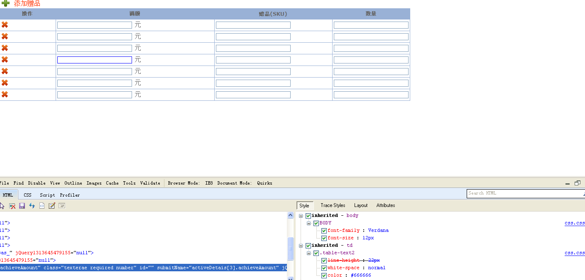585x280 pixels.
Task: Click the edit mode pencil icon
Action: point(52,206)
